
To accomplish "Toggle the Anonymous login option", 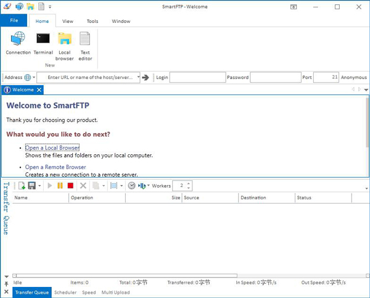I will 353,78.
